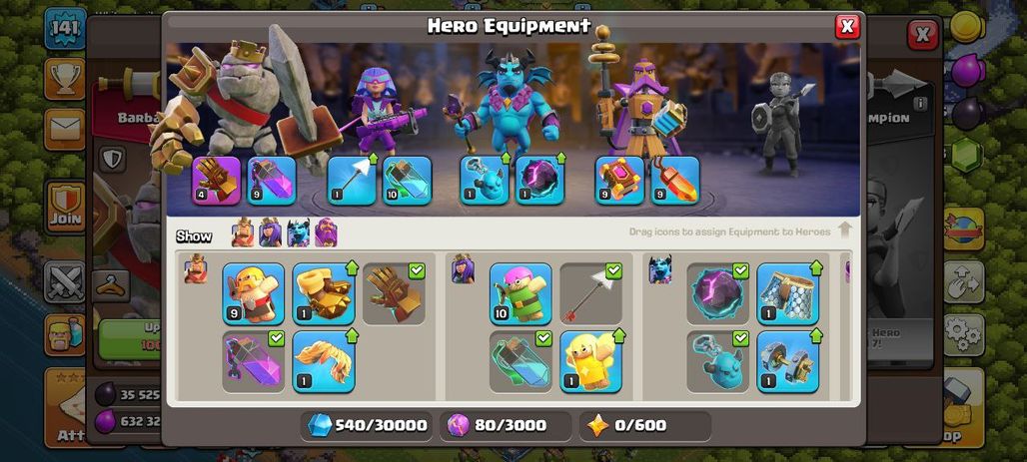The image size is (1027, 462).
Task: Toggle the Archer Queen show filter
Action: tap(270, 232)
